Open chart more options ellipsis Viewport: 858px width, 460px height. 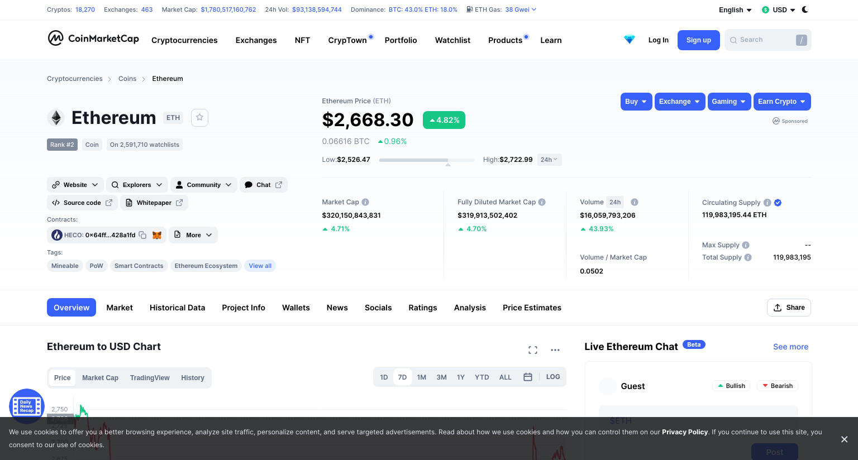[x=555, y=350]
